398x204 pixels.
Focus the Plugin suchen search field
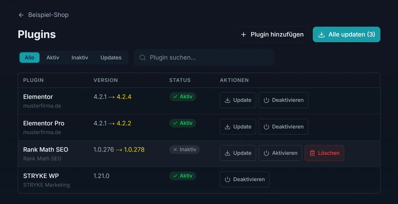click(x=204, y=58)
